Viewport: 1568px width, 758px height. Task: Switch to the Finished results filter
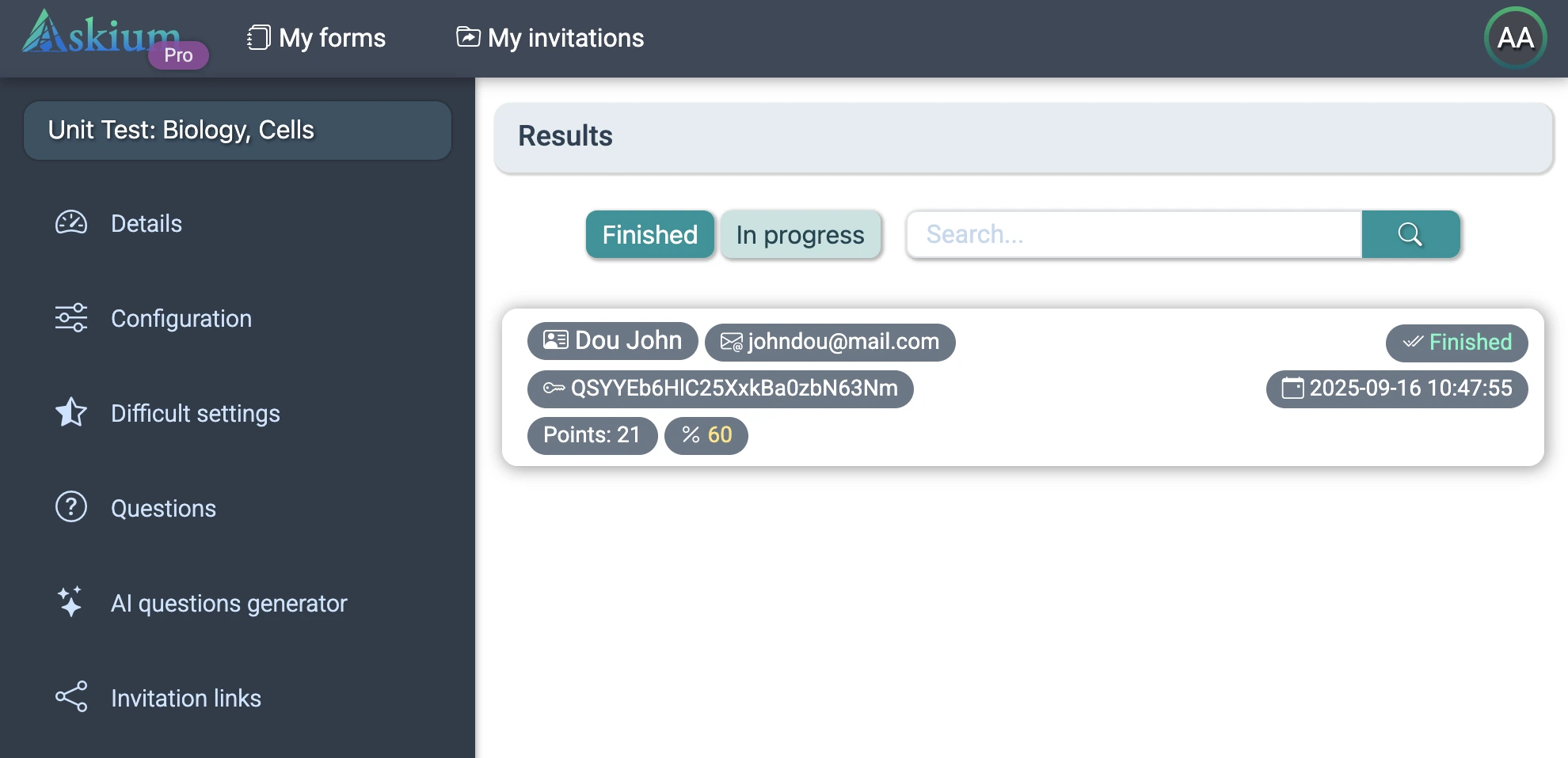coord(649,235)
